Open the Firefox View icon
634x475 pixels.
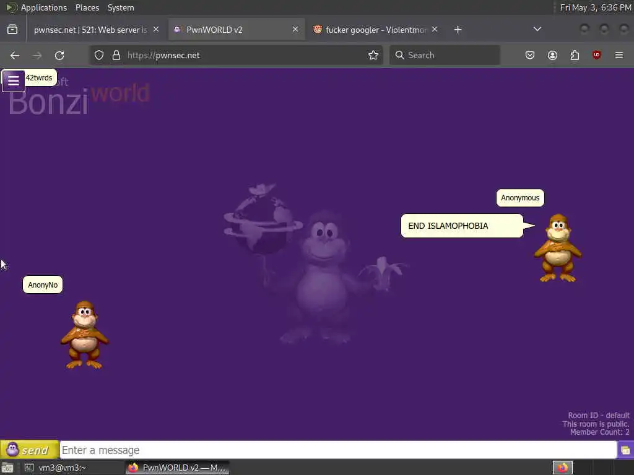tap(12, 30)
